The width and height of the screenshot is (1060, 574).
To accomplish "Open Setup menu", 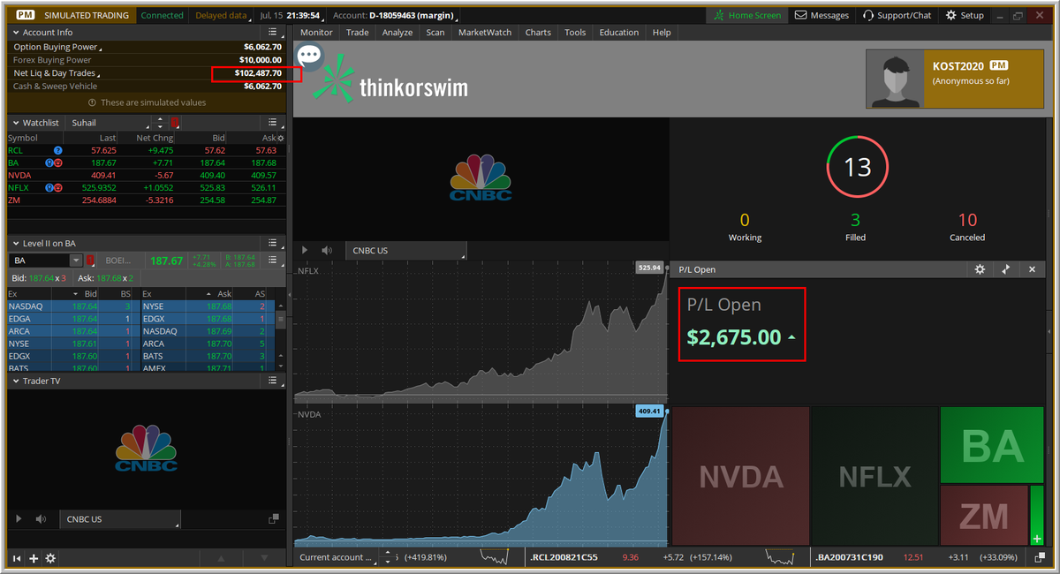I will tap(965, 15).
